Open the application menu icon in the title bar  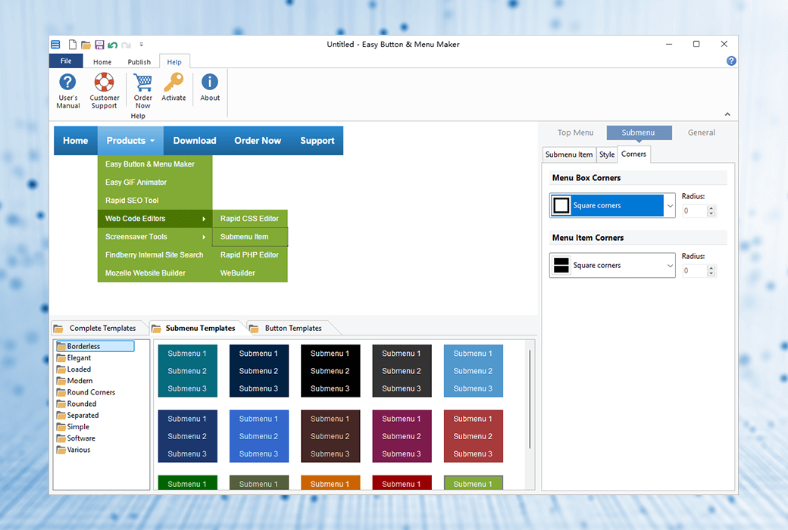pos(55,45)
